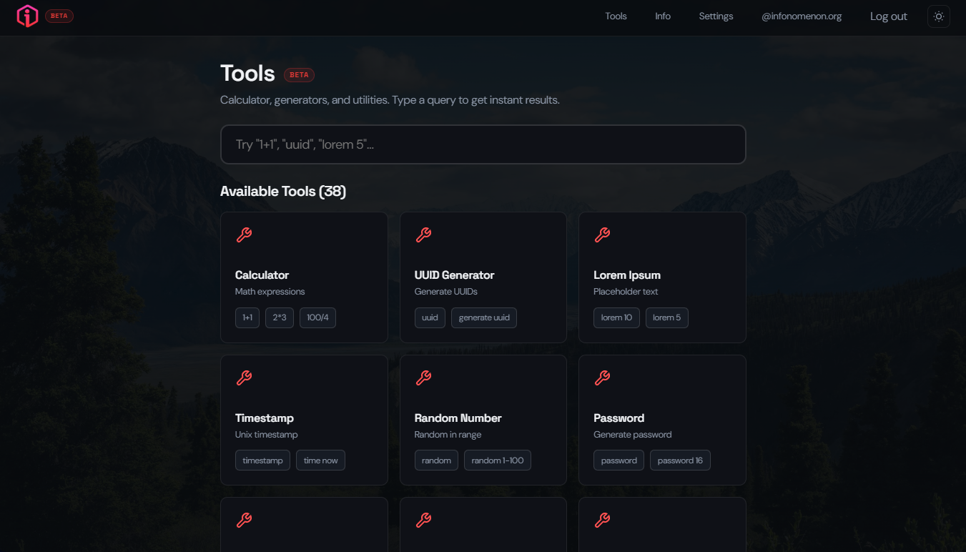Image resolution: width=966 pixels, height=552 pixels.
Task: Click the uuid example chip
Action: tap(430, 317)
